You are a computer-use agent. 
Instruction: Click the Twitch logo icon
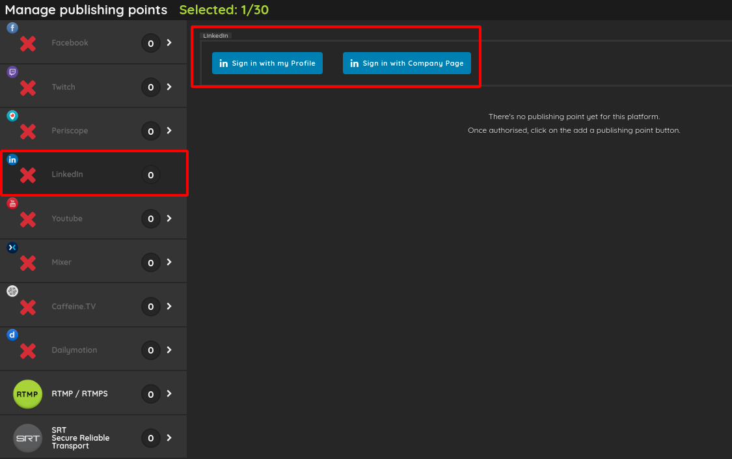pyautogui.click(x=12, y=72)
